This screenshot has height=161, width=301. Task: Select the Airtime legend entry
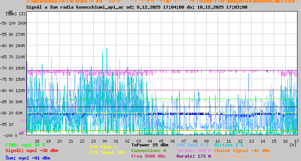click(x=228, y=145)
